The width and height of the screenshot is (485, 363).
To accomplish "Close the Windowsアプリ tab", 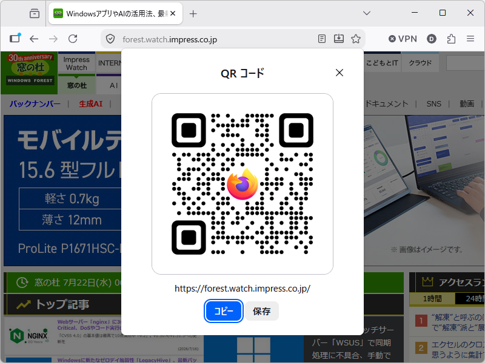I will click(173, 13).
